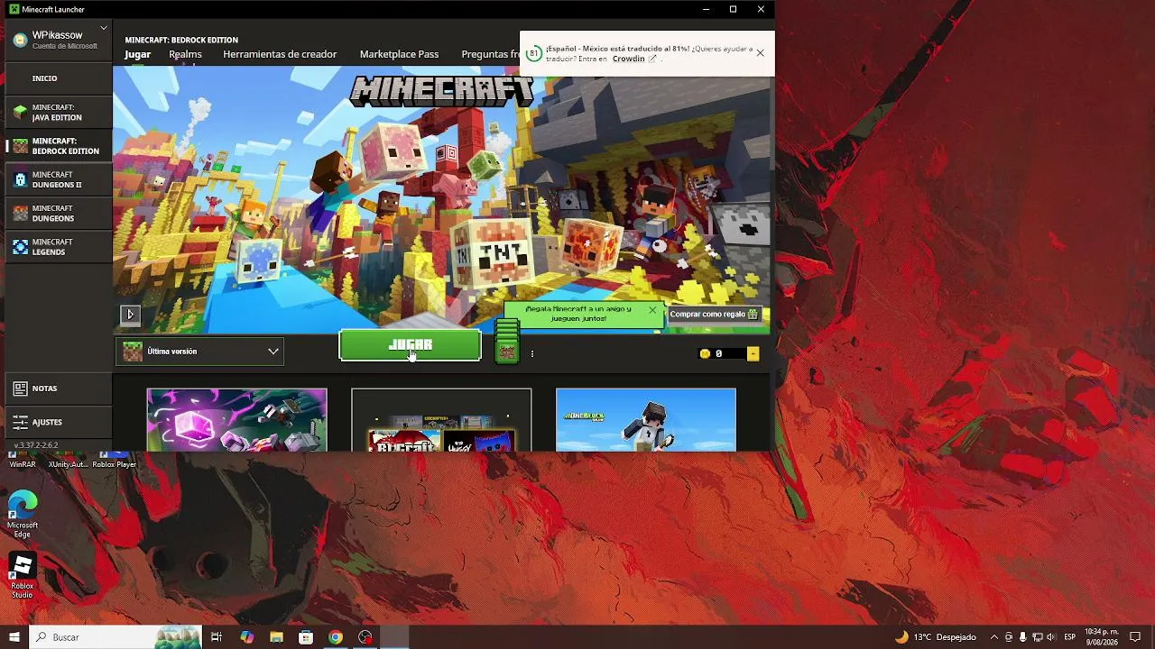
Task: Open File Explorer from the taskbar
Action: [277, 637]
